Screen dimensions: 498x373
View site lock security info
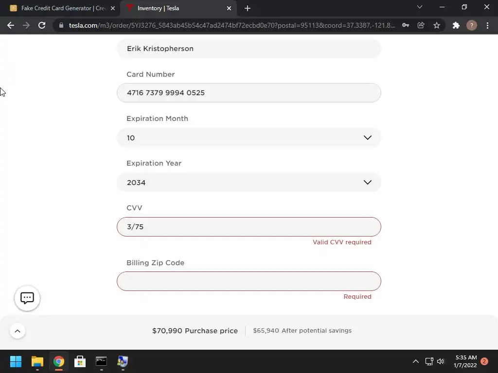(61, 25)
